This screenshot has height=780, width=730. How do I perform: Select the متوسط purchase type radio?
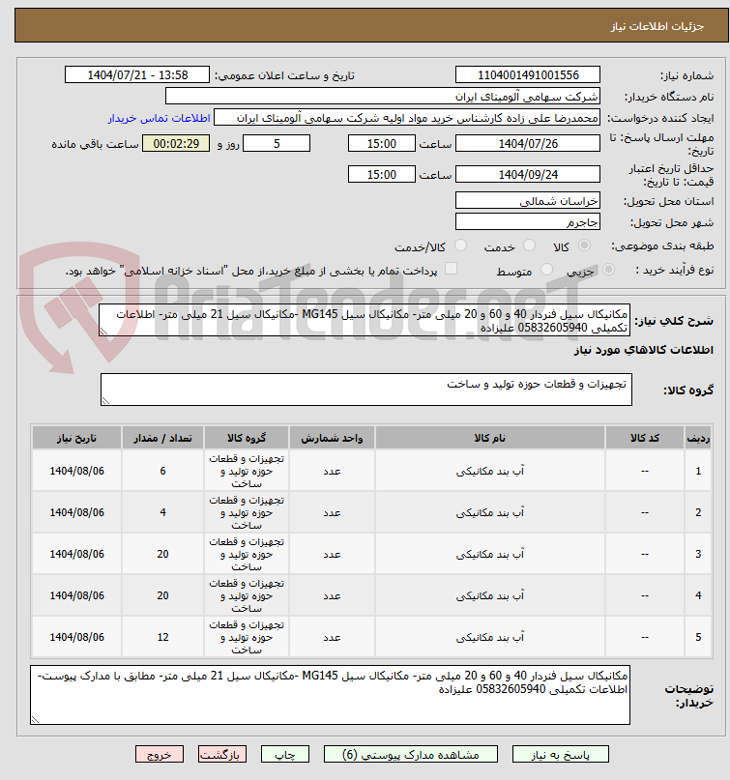click(546, 270)
